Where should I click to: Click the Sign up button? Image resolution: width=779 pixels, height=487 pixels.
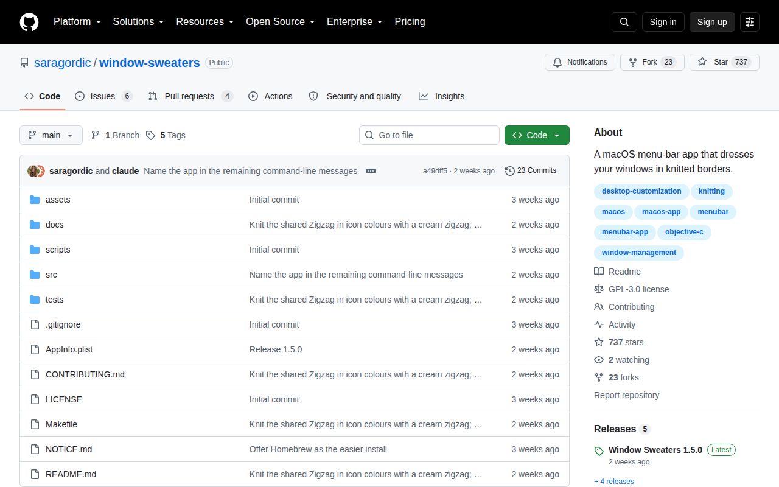[712, 22]
